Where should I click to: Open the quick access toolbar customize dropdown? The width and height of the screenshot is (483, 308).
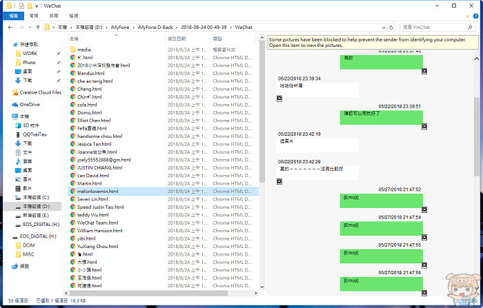point(37,6)
